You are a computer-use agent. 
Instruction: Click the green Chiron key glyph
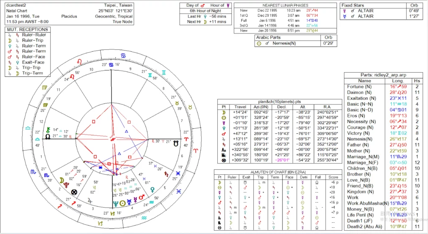(48, 130)
